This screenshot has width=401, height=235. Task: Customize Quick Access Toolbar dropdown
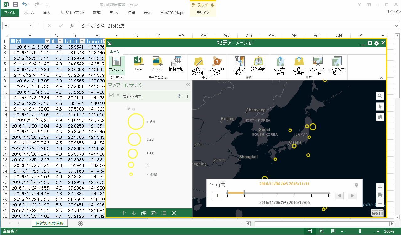pyautogui.click(x=48, y=5)
